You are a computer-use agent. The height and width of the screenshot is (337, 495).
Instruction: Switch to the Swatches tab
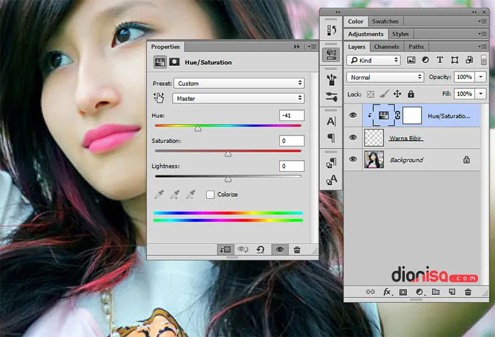click(385, 22)
